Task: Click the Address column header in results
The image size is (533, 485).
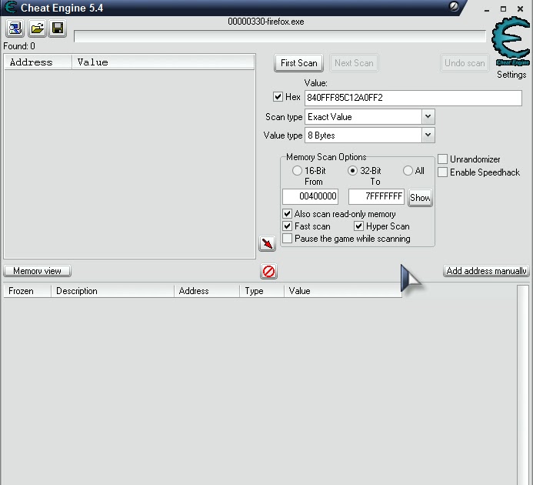Action: pyautogui.click(x=38, y=62)
